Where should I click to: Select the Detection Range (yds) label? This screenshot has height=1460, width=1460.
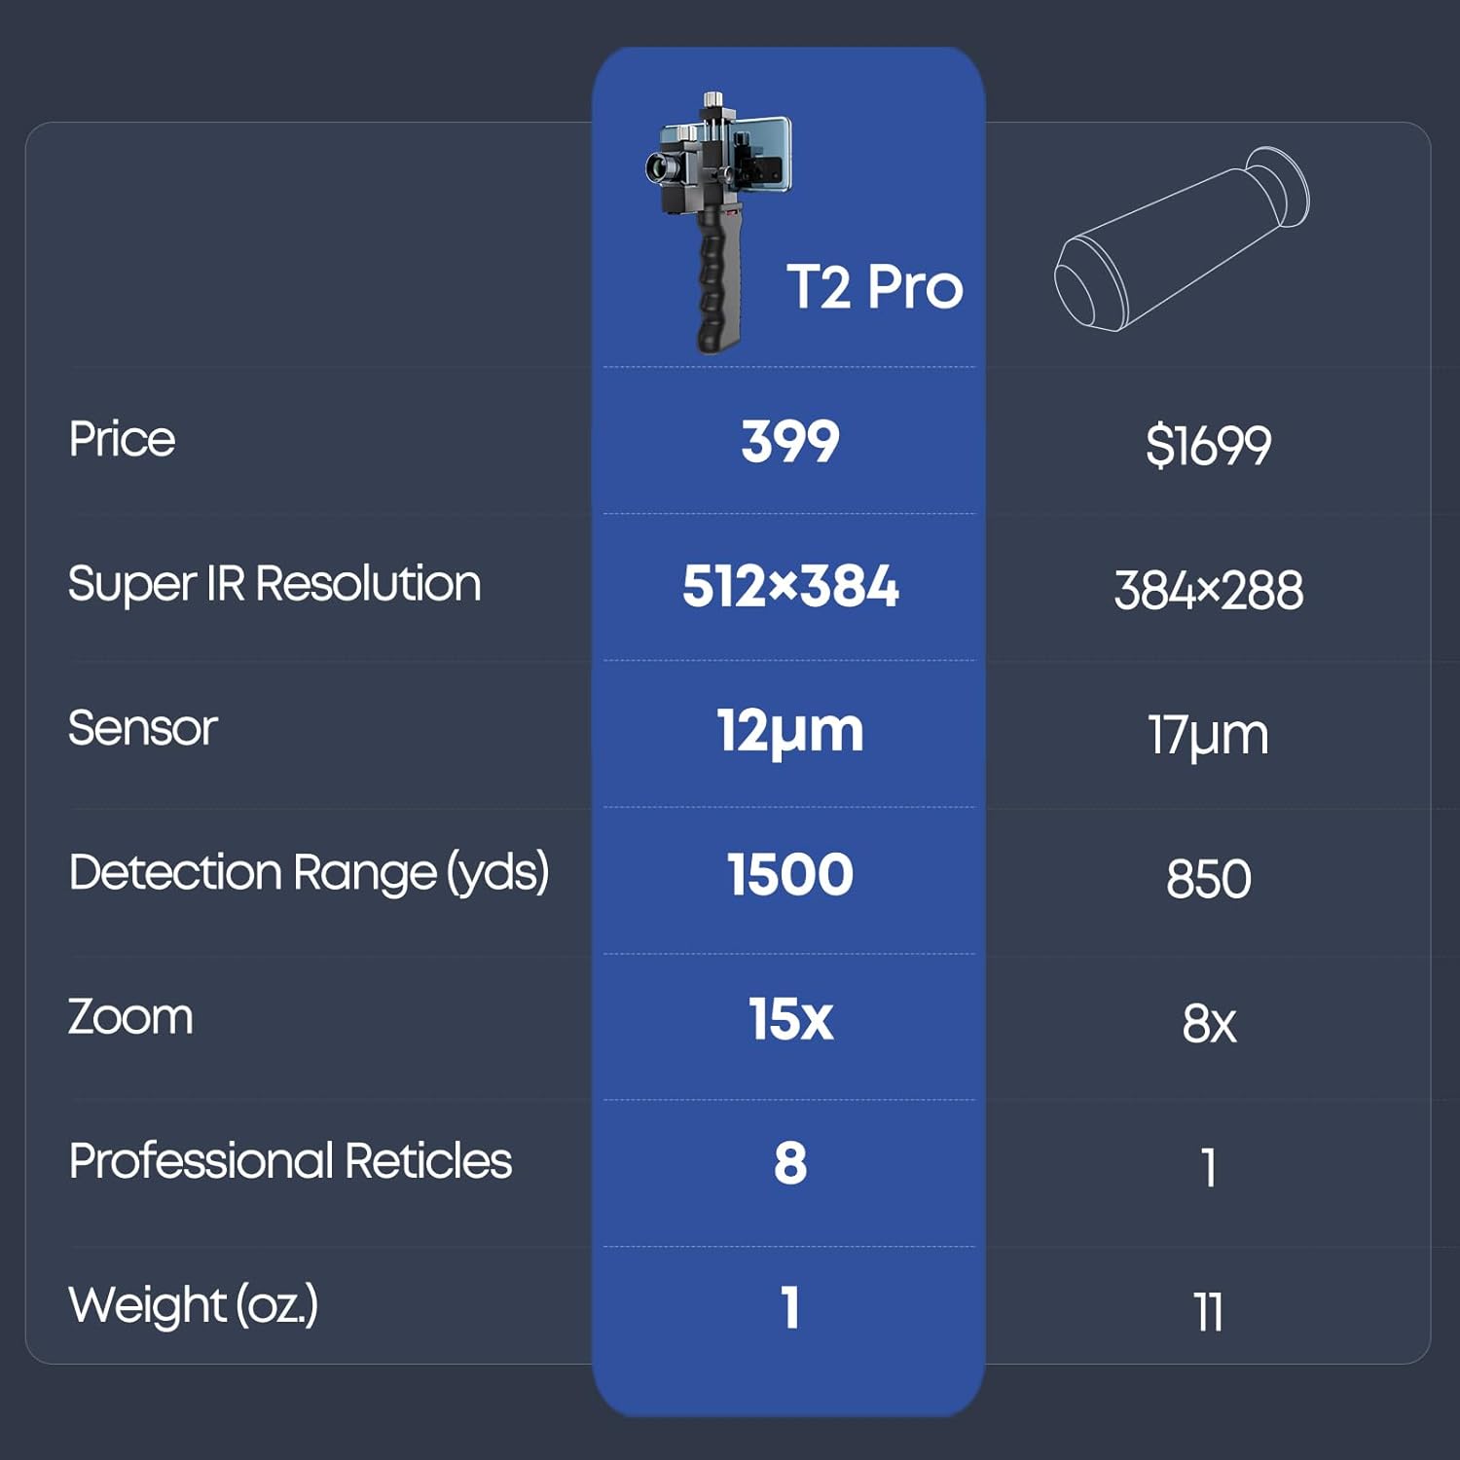309,872
